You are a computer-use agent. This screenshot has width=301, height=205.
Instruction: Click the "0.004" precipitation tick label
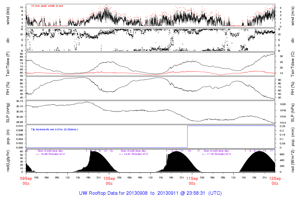[x=20, y=139]
